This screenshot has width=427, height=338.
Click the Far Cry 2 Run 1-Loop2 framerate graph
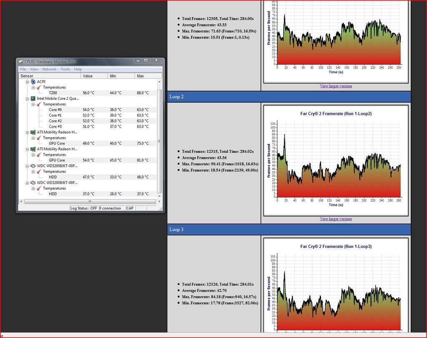336,160
